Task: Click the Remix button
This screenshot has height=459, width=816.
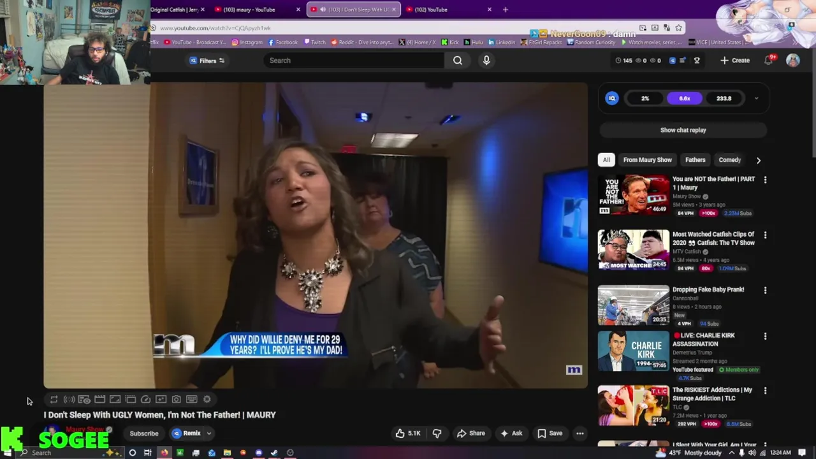Action: [186, 433]
